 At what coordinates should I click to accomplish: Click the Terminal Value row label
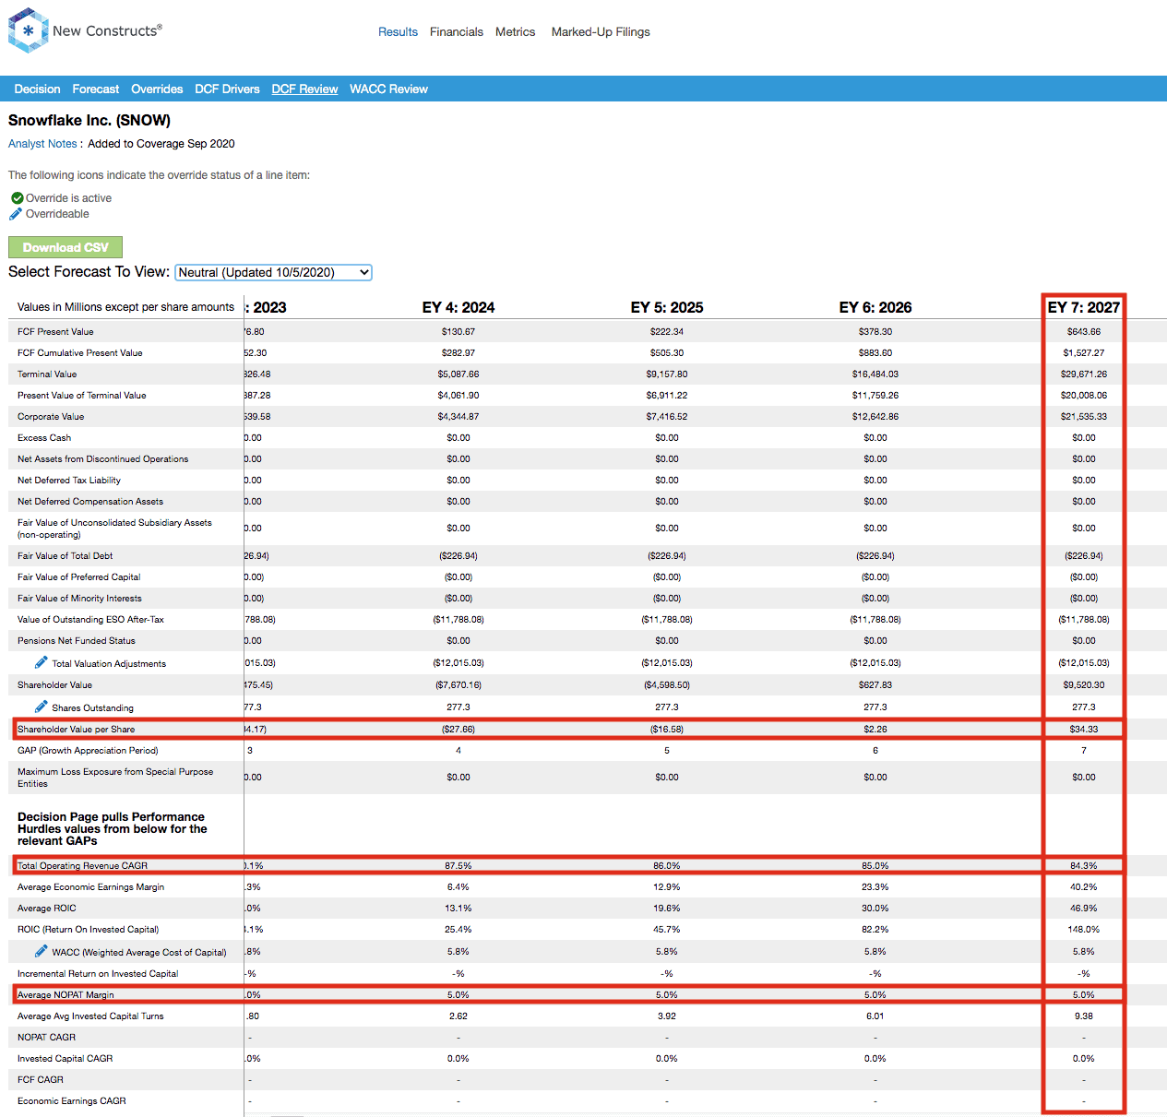[47, 374]
